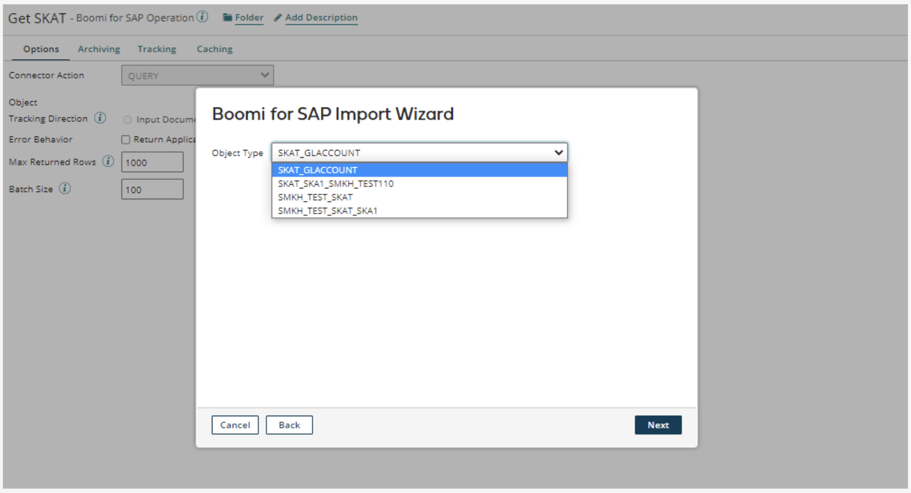Toggle the Return Application Error checkbox
The height and width of the screenshot is (493, 911).
pyautogui.click(x=126, y=140)
